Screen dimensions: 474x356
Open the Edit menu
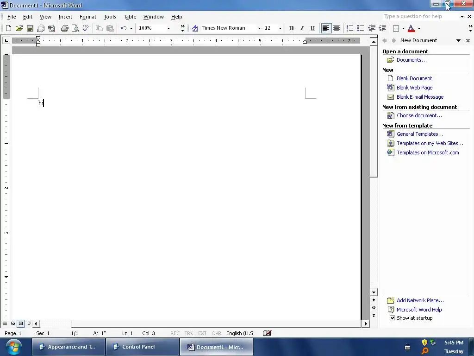[x=27, y=17]
